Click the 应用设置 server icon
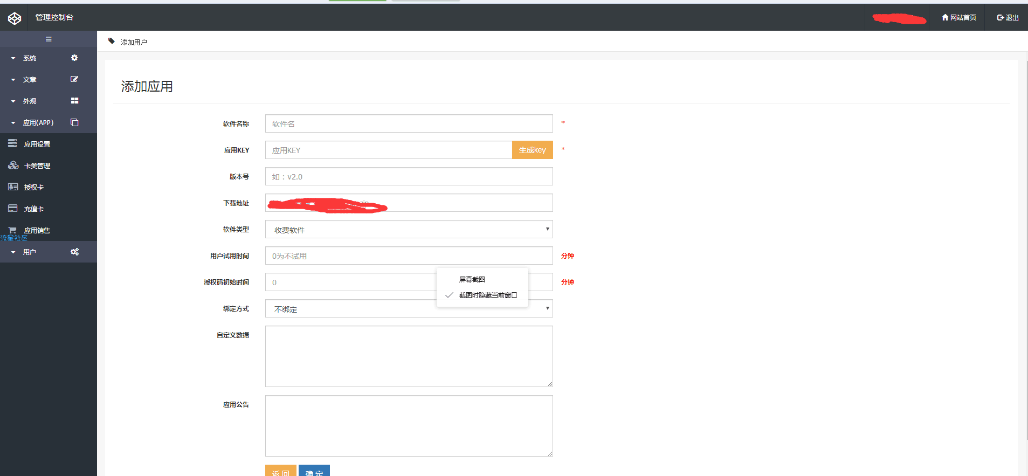Viewport: 1028px width, 476px height. (12, 143)
